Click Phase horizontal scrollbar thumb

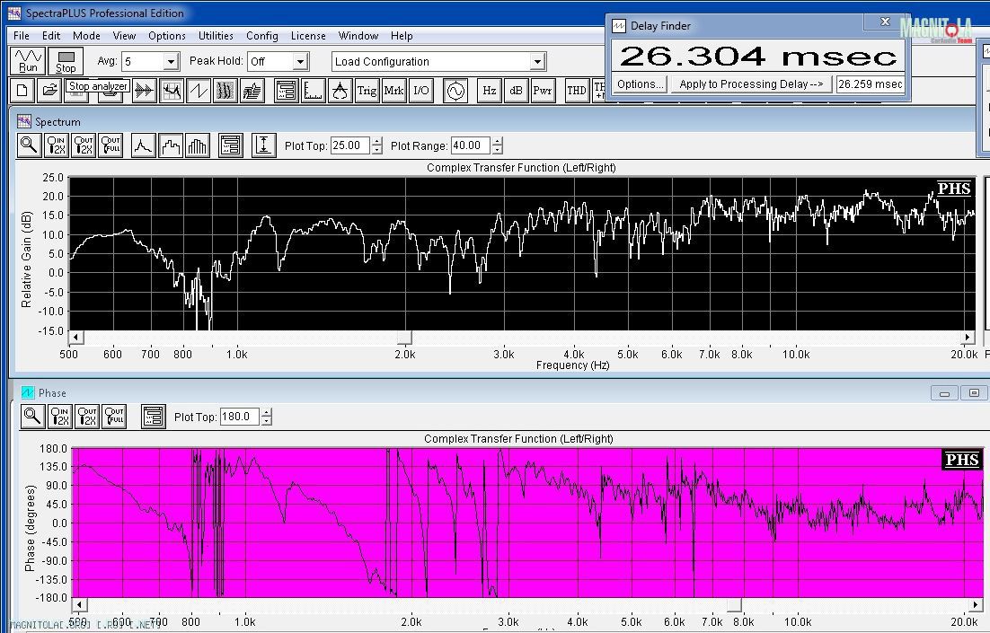click(734, 605)
